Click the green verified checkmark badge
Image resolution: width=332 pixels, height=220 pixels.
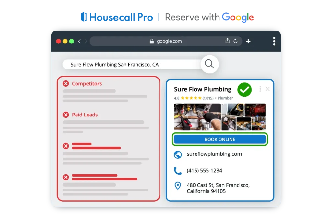(244, 90)
